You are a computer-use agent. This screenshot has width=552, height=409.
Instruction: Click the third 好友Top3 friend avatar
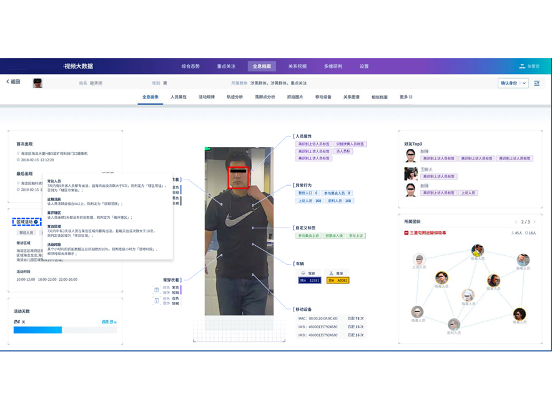[x=410, y=190]
